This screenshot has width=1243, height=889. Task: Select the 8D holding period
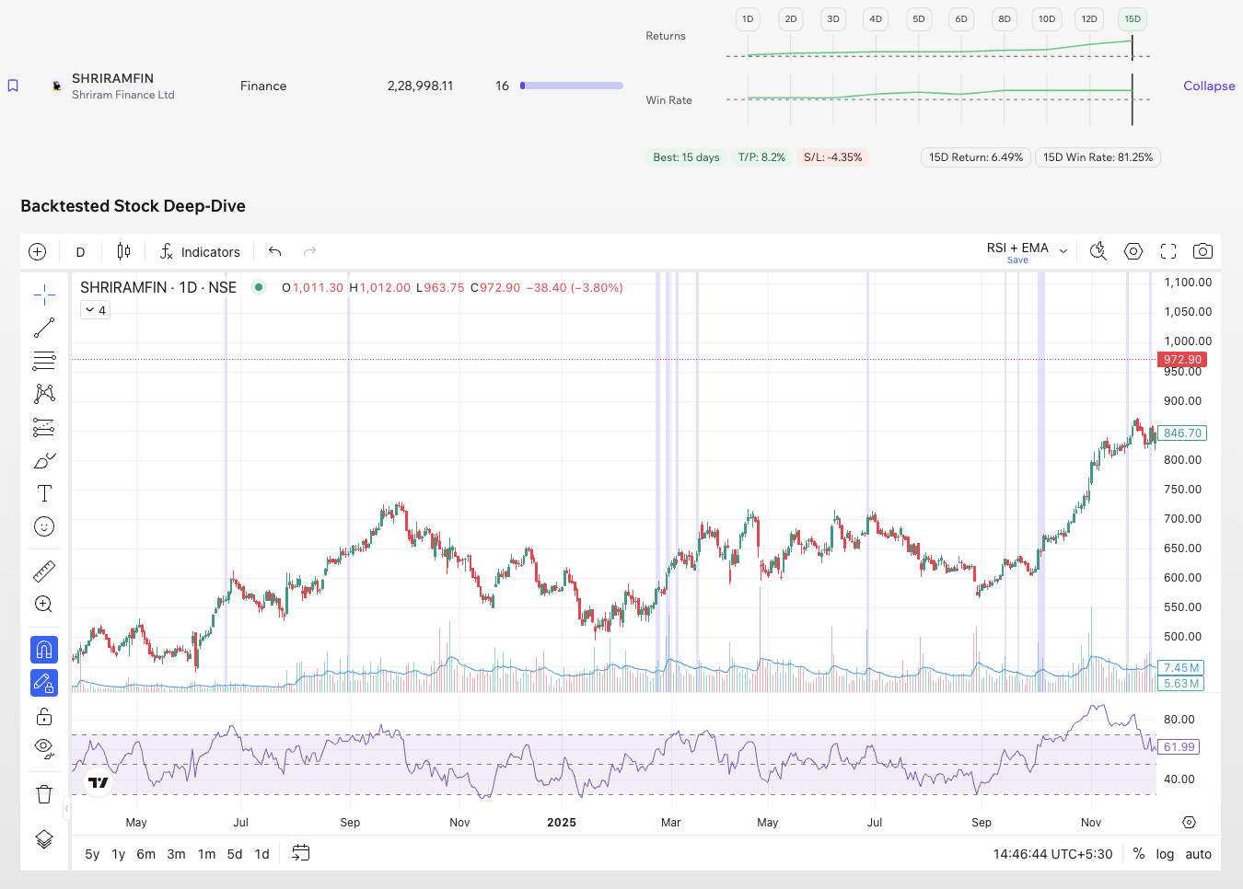click(1005, 19)
